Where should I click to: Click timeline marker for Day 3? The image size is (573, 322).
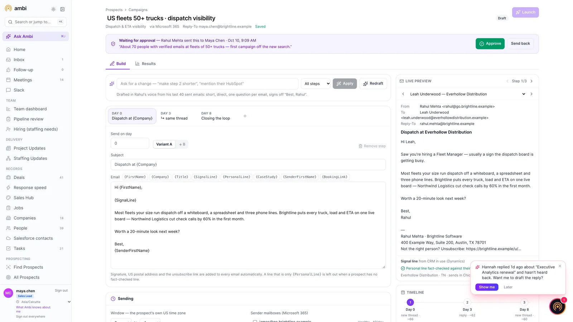coord(467,302)
